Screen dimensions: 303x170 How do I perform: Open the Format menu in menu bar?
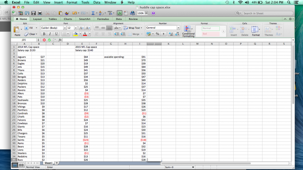point(72,2)
